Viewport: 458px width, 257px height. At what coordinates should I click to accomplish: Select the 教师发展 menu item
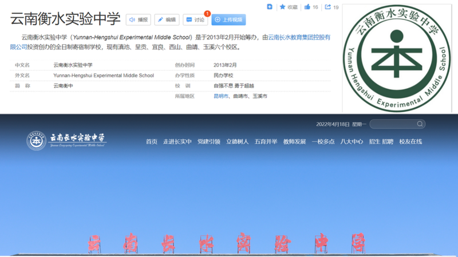[294, 141]
